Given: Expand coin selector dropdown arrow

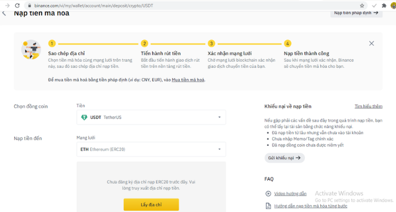Looking at the screenshot, I should click(219, 117).
